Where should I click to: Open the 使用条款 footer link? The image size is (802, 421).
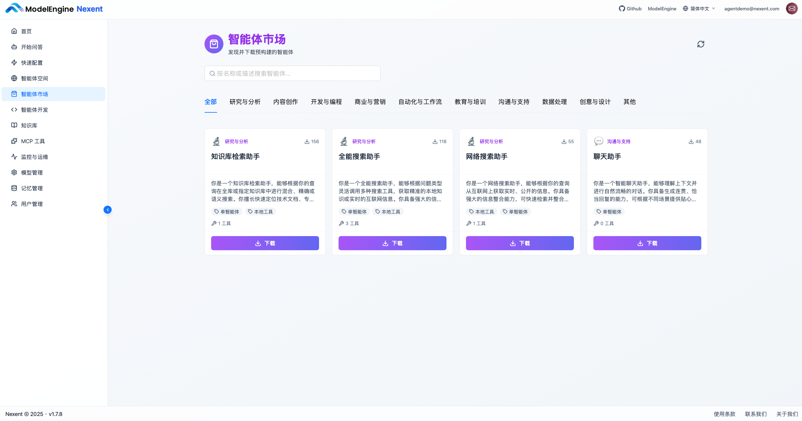(x=724, y=414)
